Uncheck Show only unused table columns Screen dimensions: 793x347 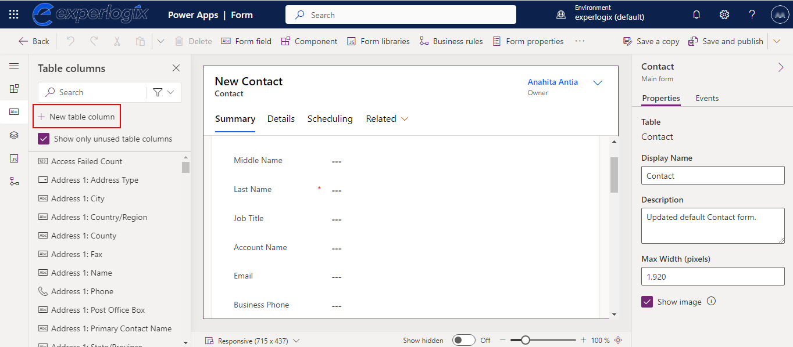[x=44, y=139]
